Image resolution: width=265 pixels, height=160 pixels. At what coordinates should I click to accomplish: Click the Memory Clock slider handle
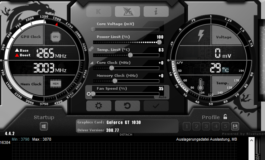point(115,81)
